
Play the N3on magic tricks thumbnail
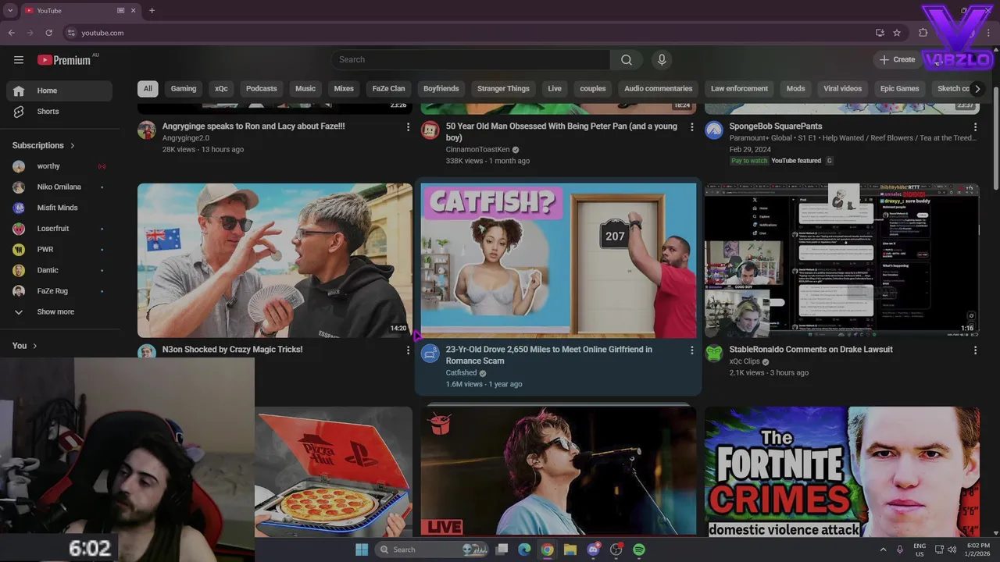[x=275, y=260]
